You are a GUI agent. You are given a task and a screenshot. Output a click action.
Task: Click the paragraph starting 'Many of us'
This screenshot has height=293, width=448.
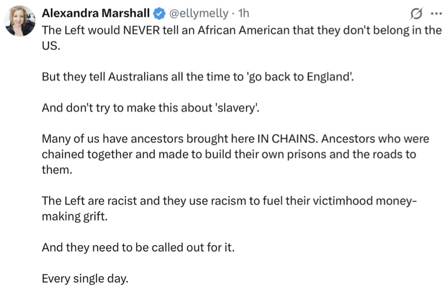tap(228, 155)
